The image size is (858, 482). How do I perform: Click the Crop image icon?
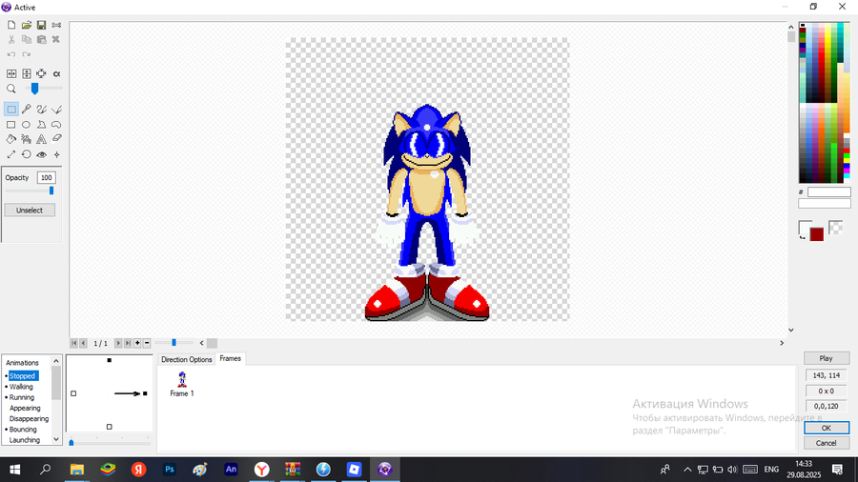tap(41, 73)
